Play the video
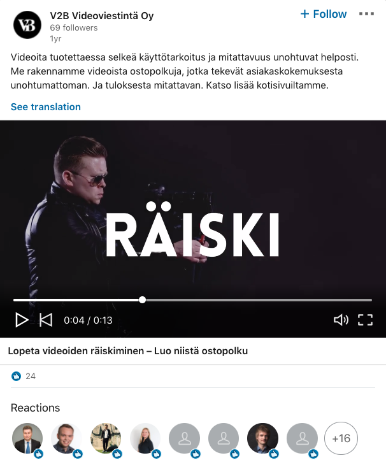The image size is (386, 467). coord(22,320)
